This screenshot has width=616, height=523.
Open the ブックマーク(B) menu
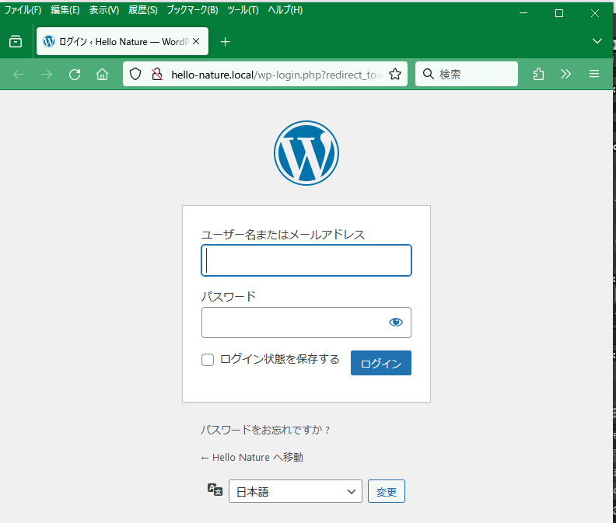(192, 10)
